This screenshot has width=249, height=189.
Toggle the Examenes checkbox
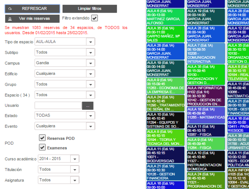pos(42,147)
